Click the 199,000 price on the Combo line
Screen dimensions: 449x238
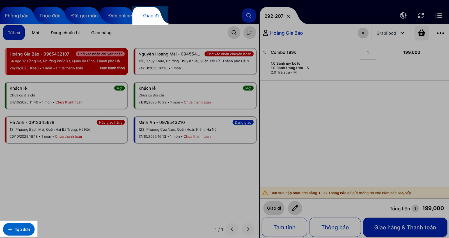[412, 53]
